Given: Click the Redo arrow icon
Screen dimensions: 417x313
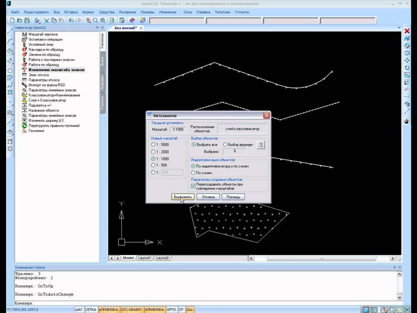Looking at the screenshot, I should (78, 20).
